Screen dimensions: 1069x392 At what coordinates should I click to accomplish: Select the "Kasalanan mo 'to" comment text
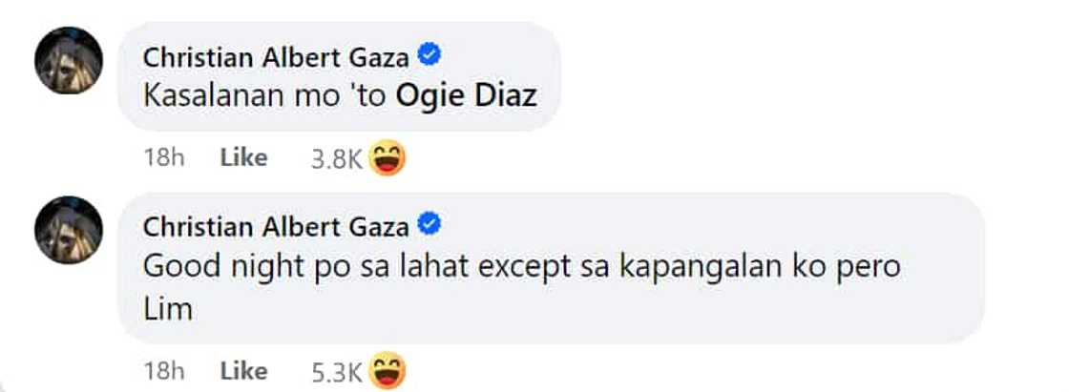[266, 96]
